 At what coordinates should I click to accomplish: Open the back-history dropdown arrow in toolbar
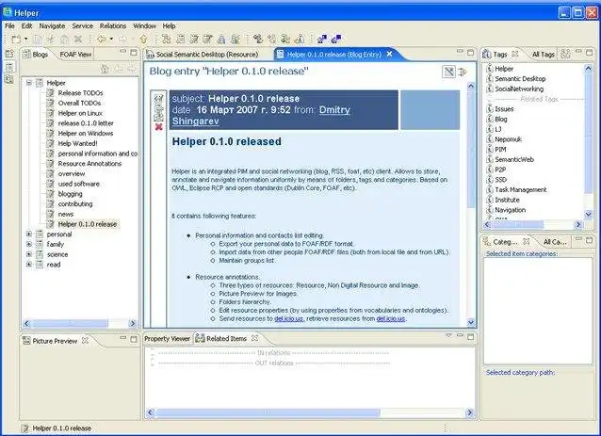(x=111, y=39)
